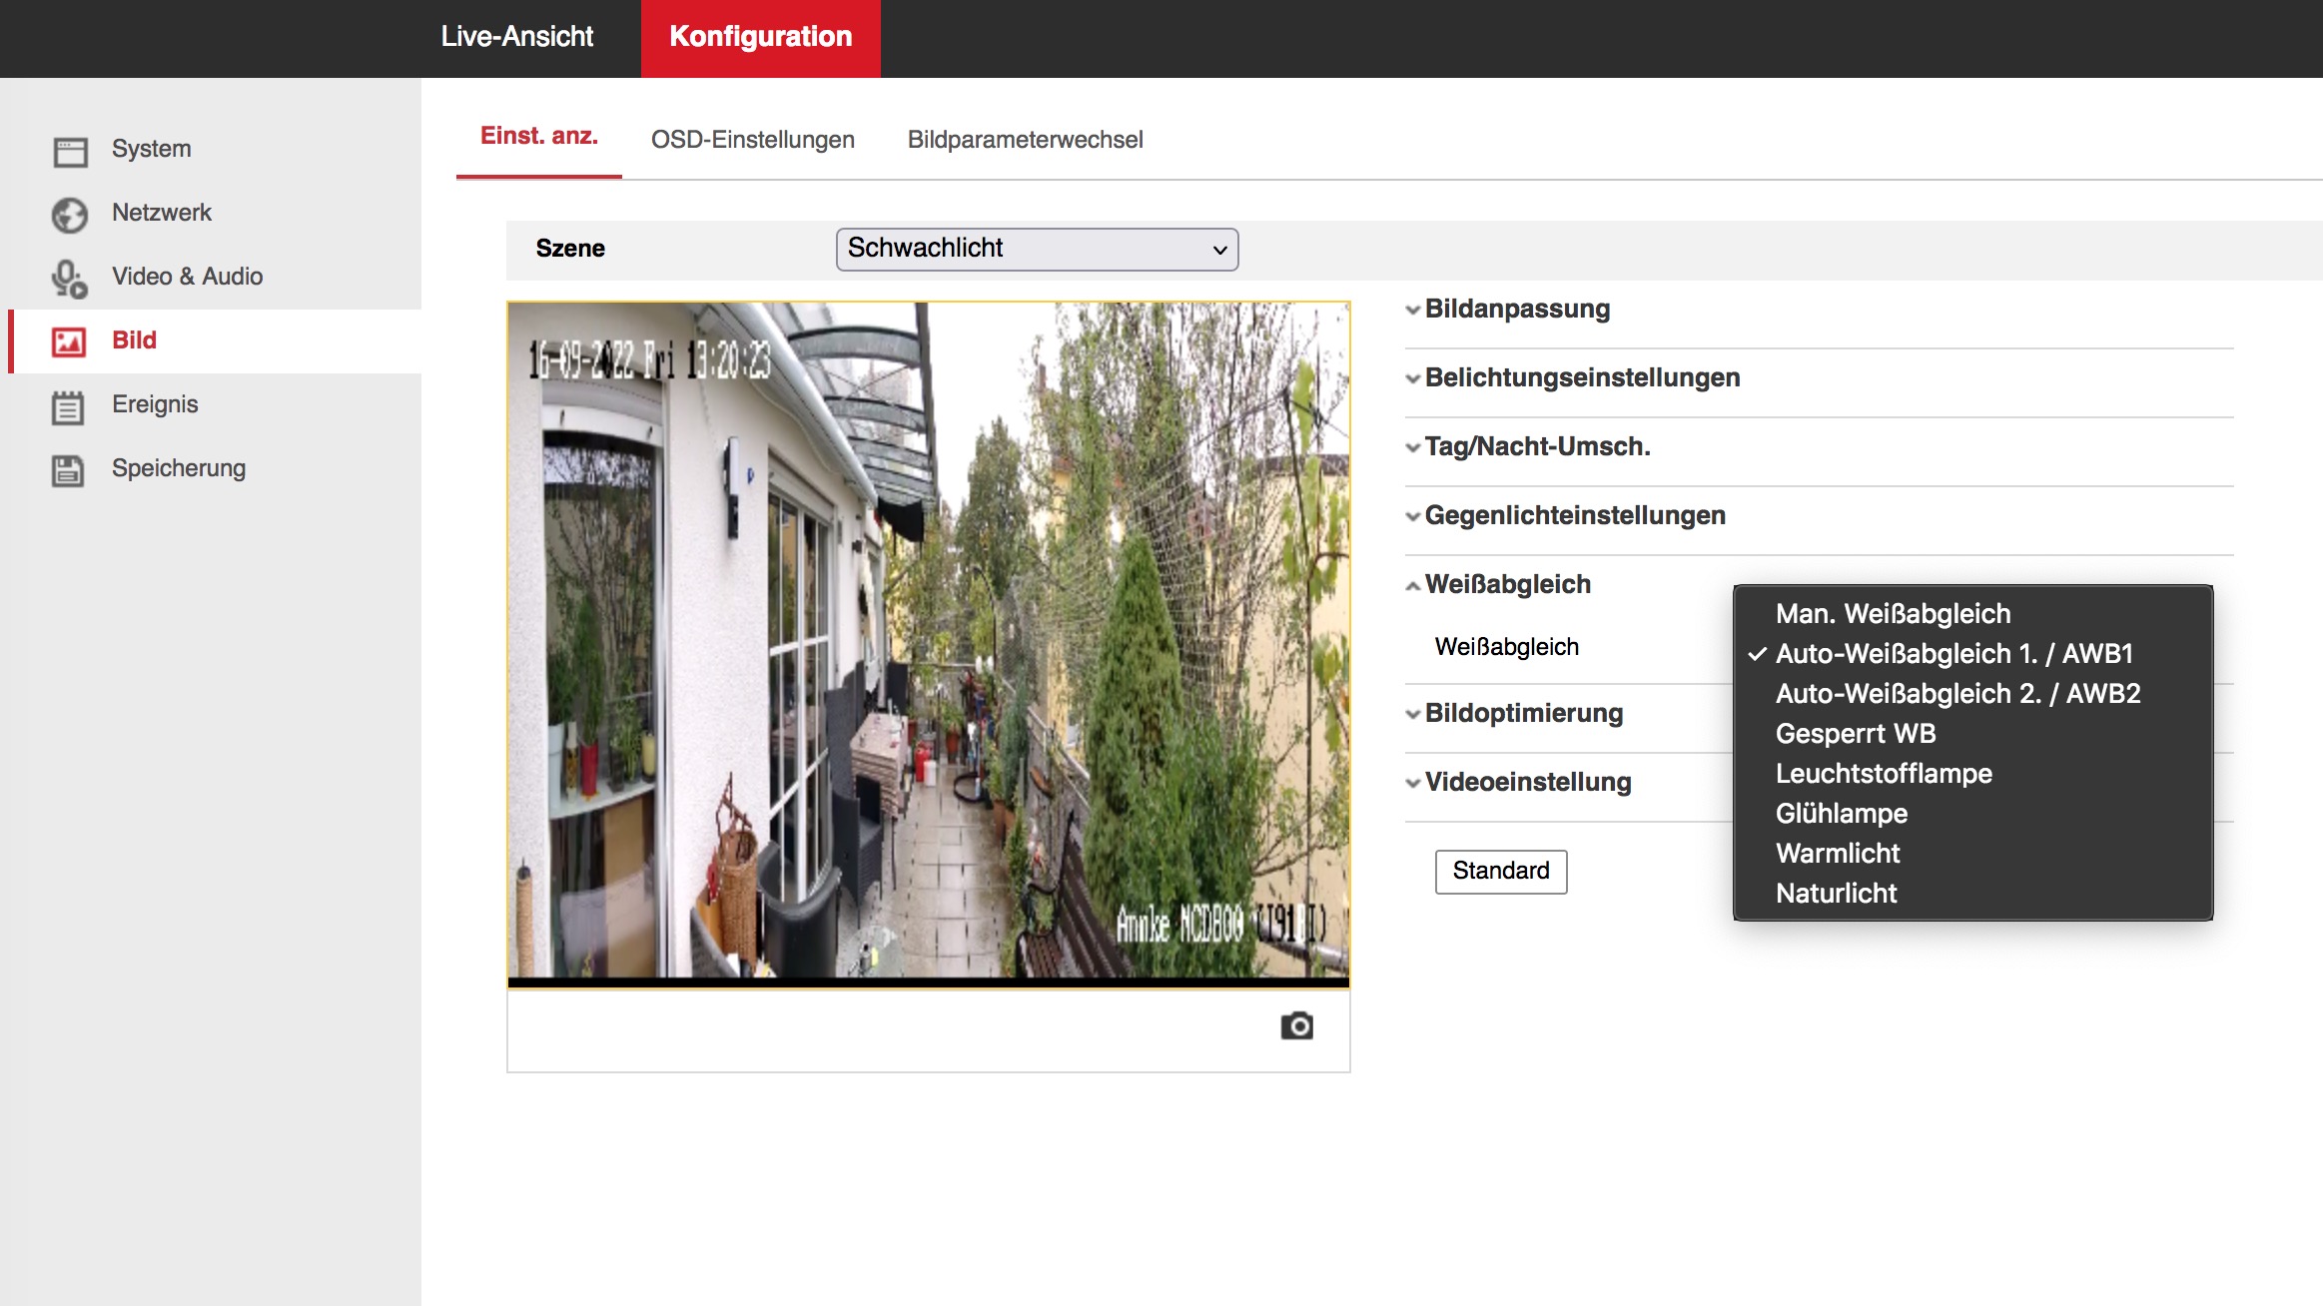Click the Speicherung floppy disk icon
The image size is (2323, 1306).
coord(68,470)
